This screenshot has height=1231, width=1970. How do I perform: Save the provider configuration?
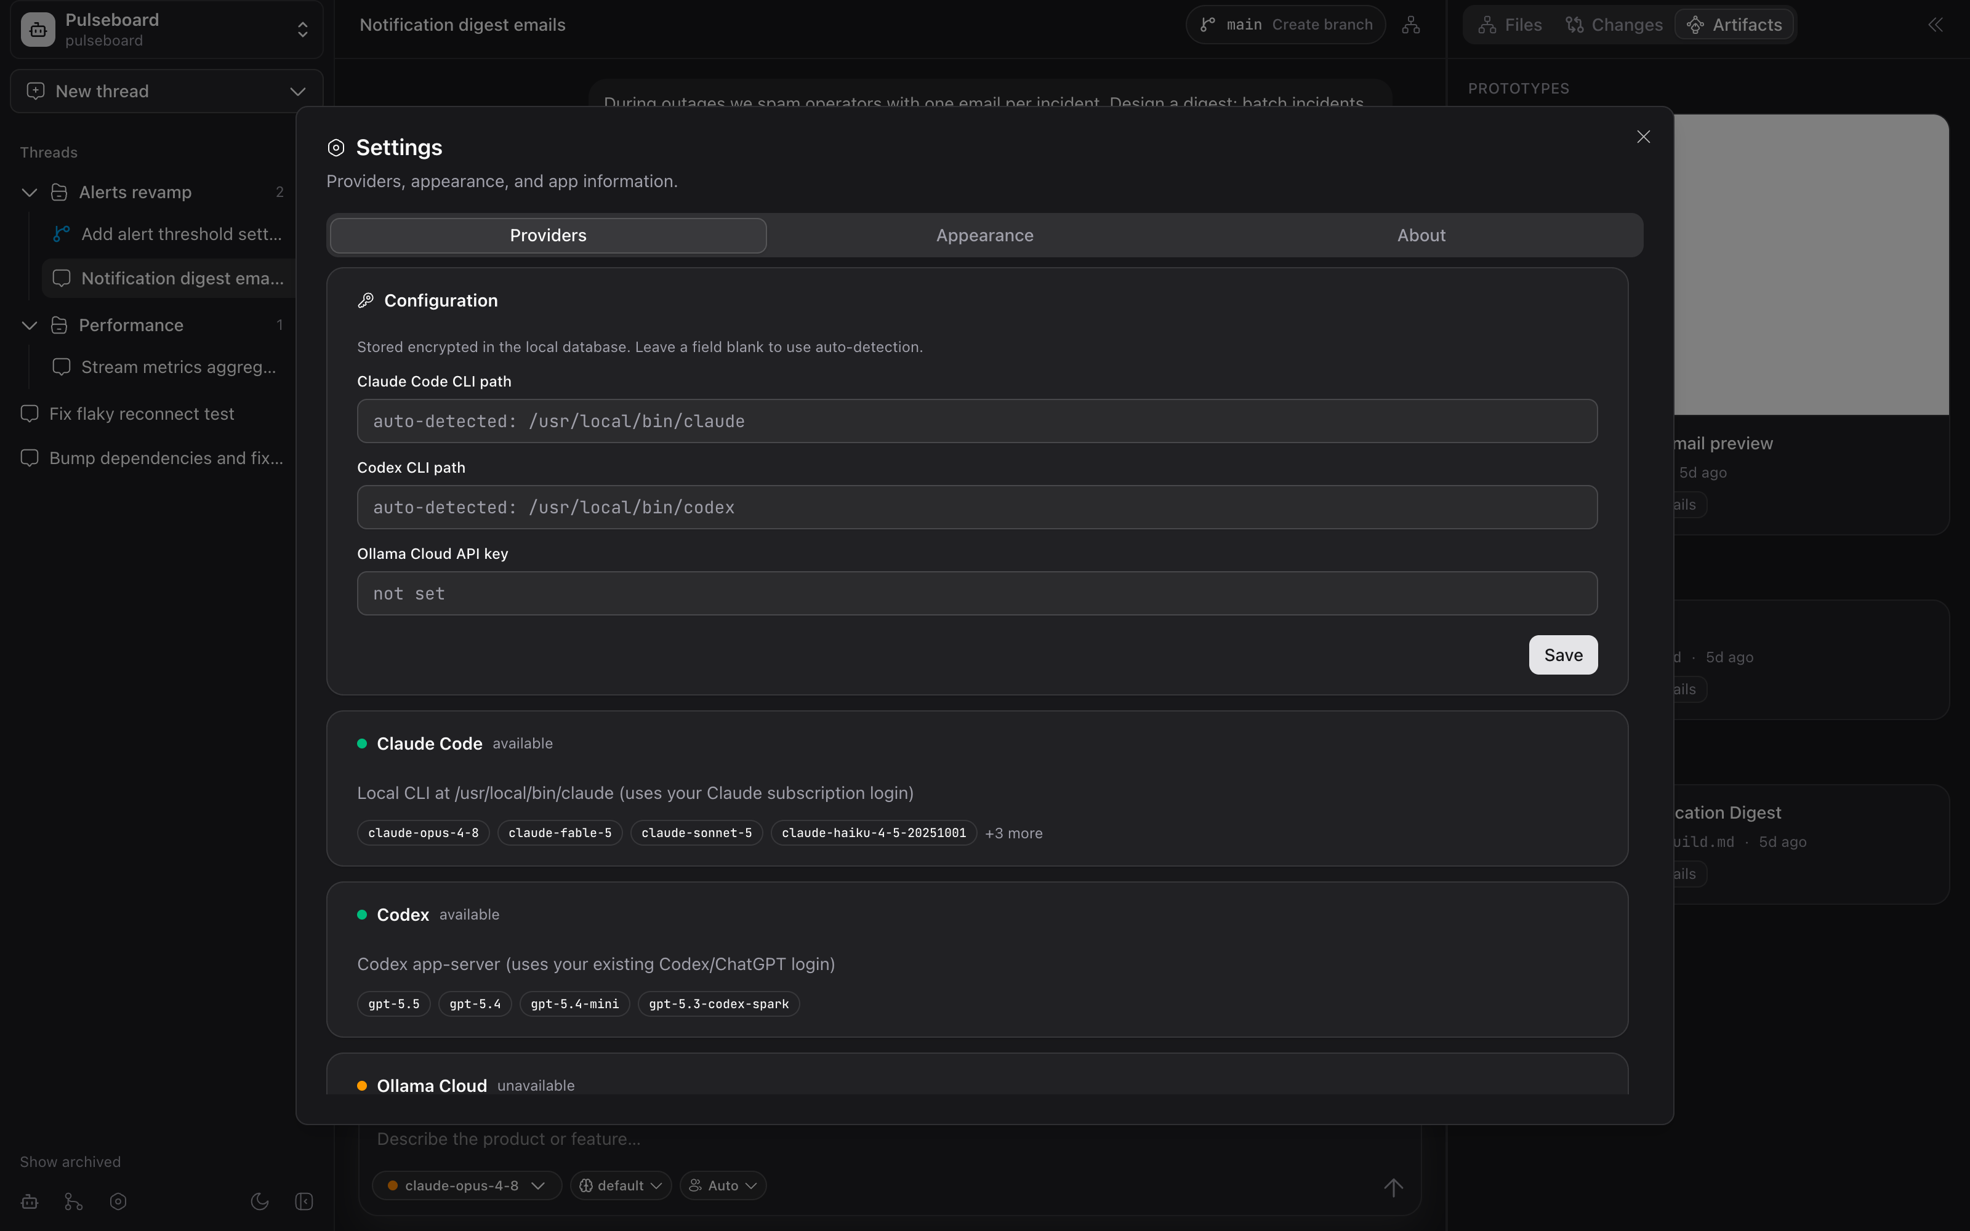(x=1563, y=656)
